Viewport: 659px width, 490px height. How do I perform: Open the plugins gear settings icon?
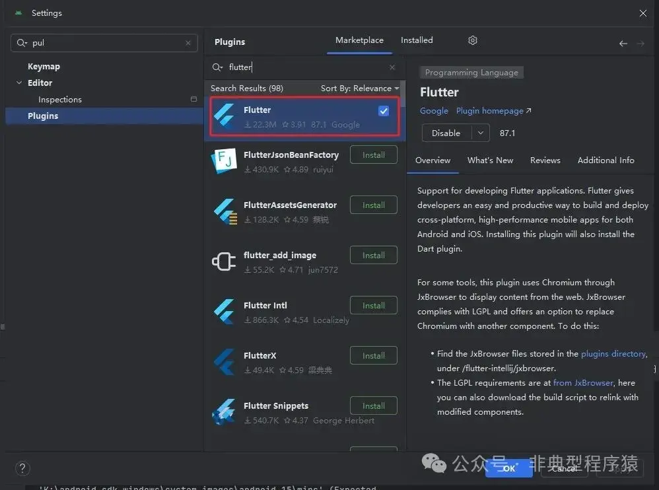click(472, 40)
